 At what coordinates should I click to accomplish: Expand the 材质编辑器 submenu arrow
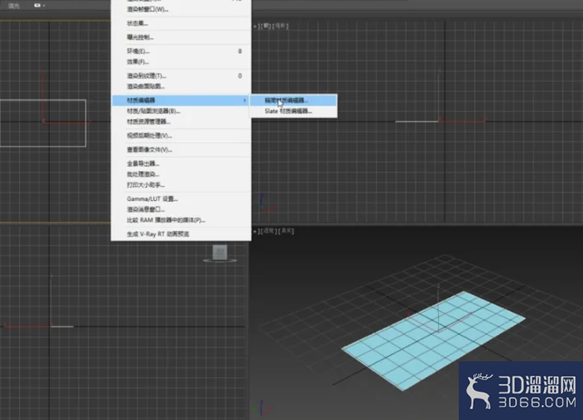pos(244,100)
